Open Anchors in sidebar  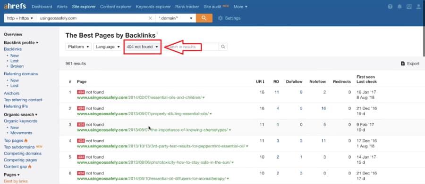[12, 93]
